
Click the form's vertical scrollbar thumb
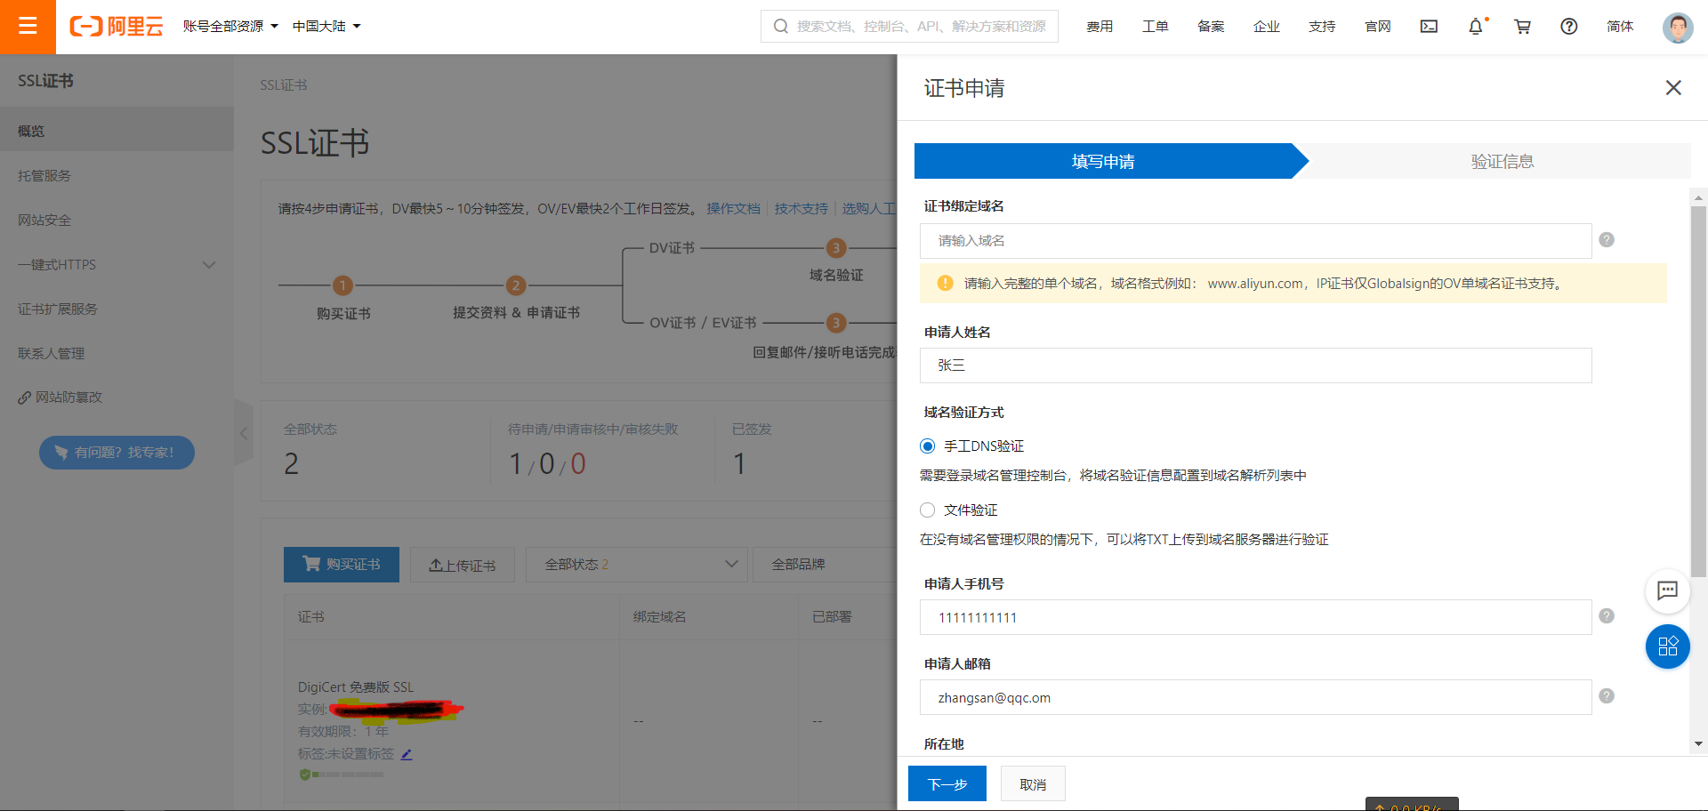(1698, 392)
